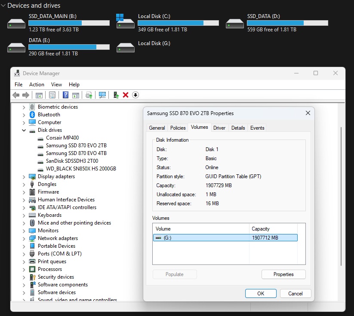Switch to the Policies tab
Viewport: 354px width, 316px height.
pyautogui.click(x=178, y=128)
